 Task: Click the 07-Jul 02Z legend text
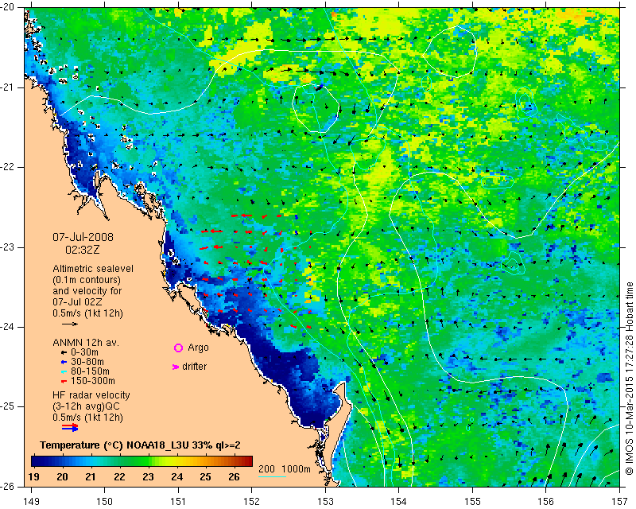point(77,302)
